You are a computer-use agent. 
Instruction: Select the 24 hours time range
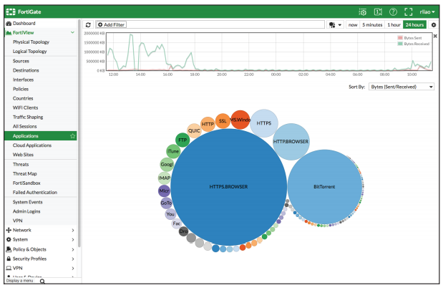coord(414,25)
